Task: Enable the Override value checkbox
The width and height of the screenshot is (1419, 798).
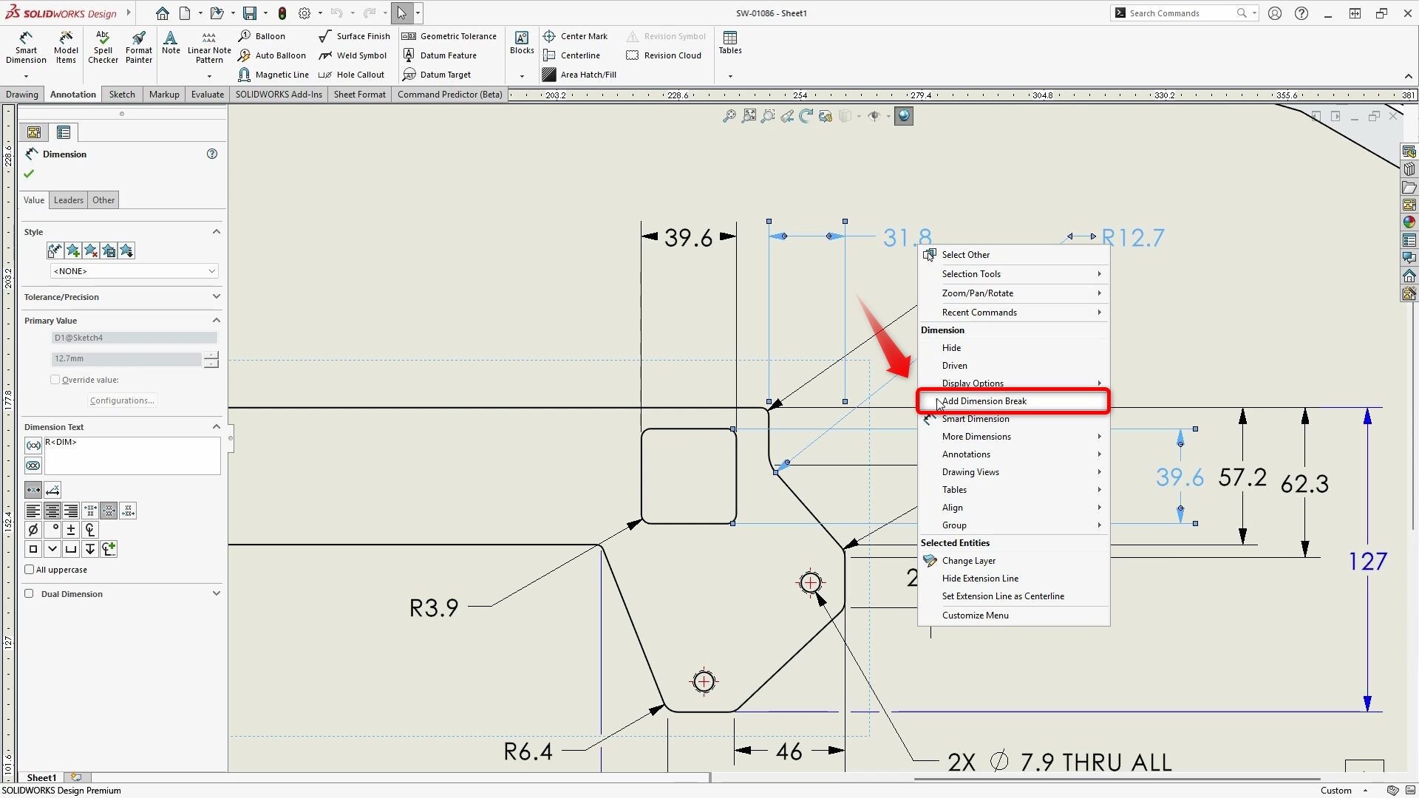Action: pos(55,380)
